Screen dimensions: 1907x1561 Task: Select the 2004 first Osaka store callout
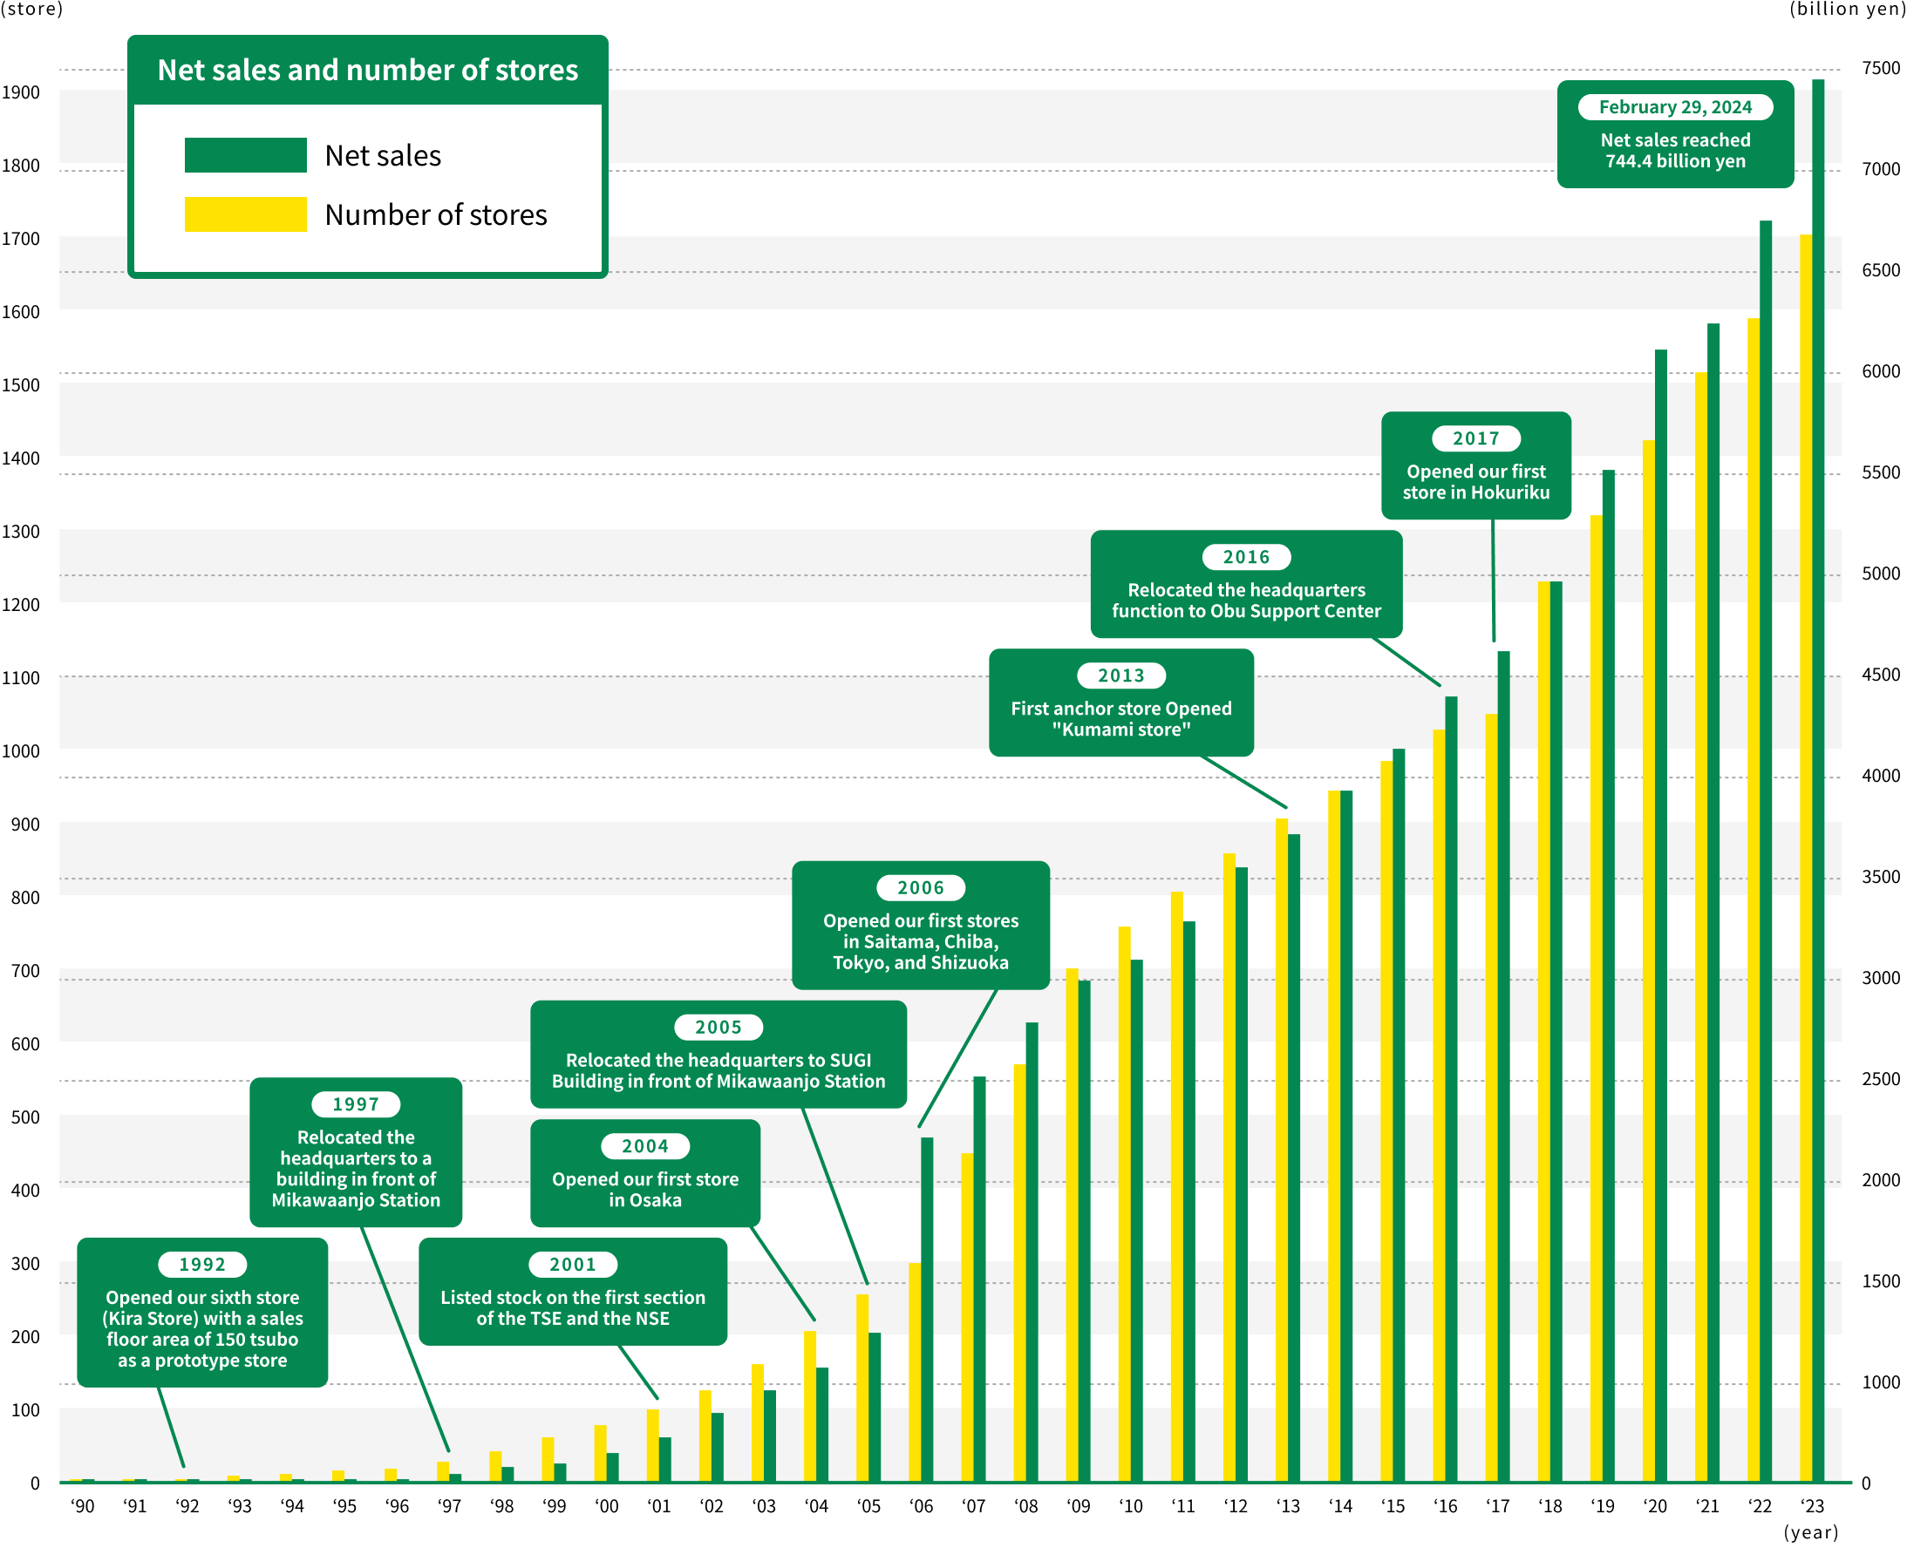645,1173
